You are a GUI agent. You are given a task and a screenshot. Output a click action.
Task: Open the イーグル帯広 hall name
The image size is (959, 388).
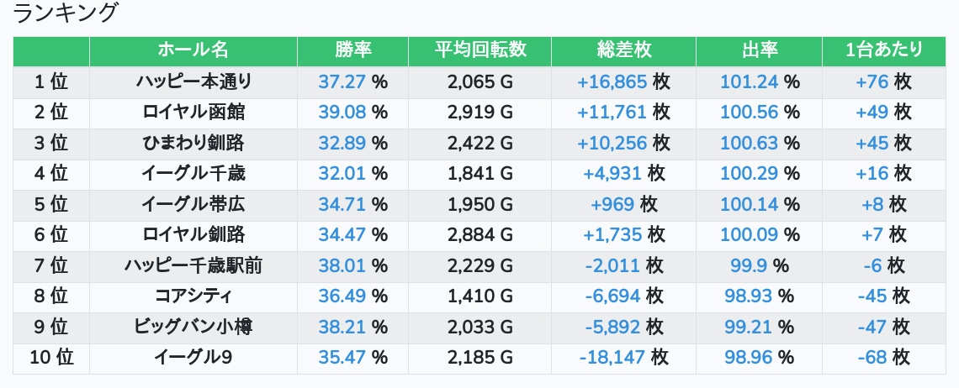(193, 205)
